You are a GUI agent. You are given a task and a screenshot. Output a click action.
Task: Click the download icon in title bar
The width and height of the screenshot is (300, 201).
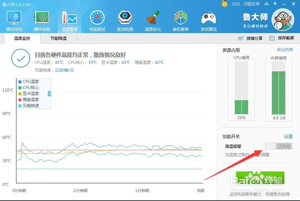point(267,4)
